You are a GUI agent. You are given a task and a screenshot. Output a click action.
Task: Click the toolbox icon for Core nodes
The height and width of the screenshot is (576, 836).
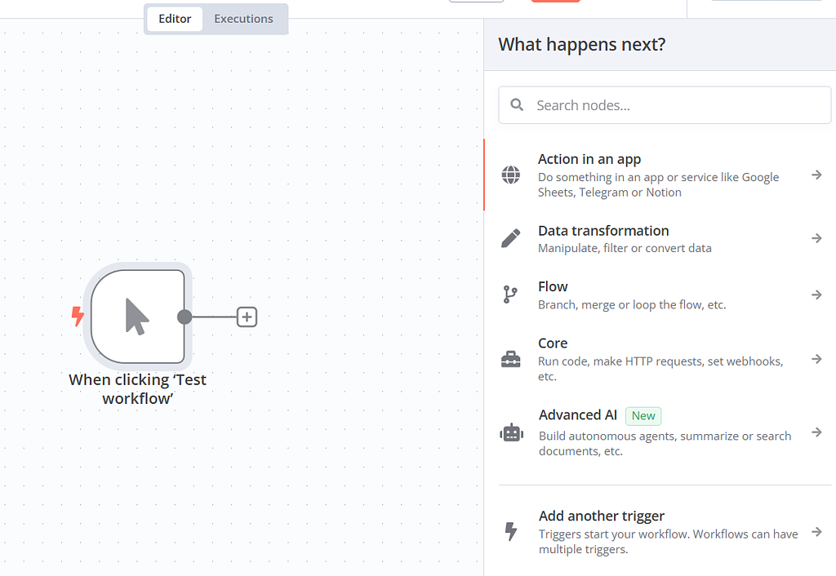(511, 359)
